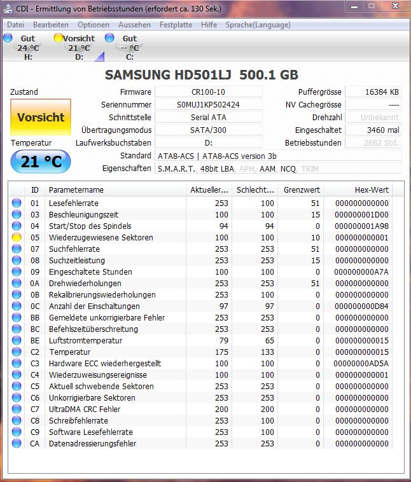Click the Firmware field CR100-10

point(208,92)
